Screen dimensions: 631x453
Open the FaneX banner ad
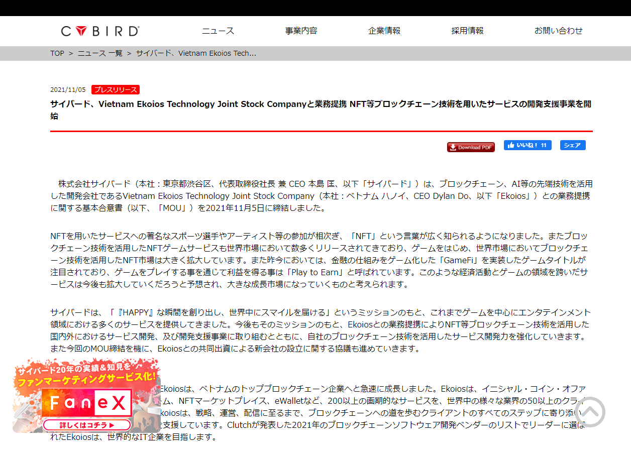(x=86, y=395)
